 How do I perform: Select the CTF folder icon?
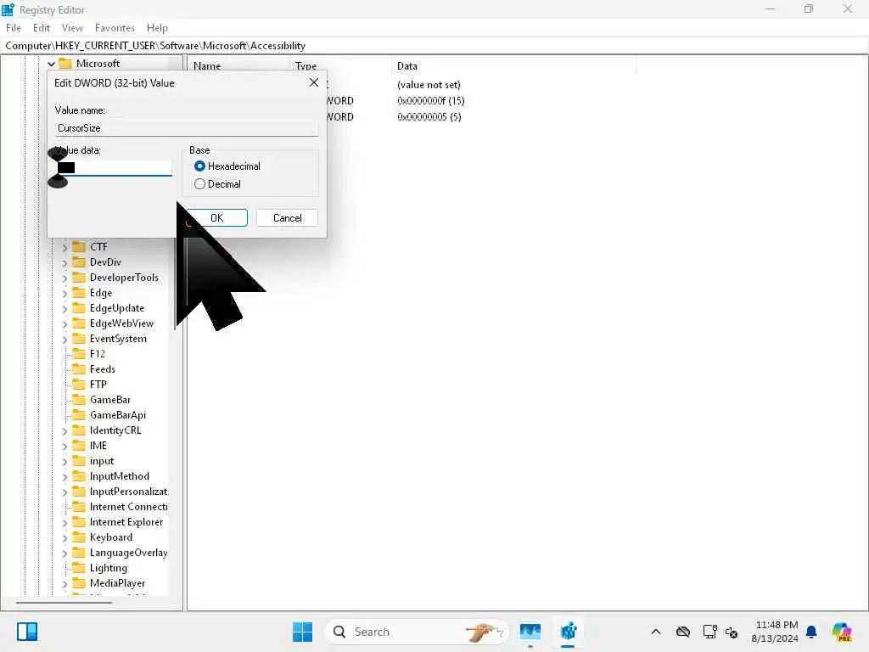click(79, 247)
